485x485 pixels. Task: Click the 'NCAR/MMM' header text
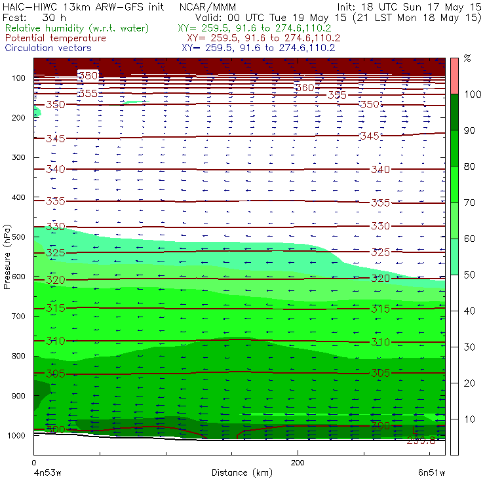[208, 7]
